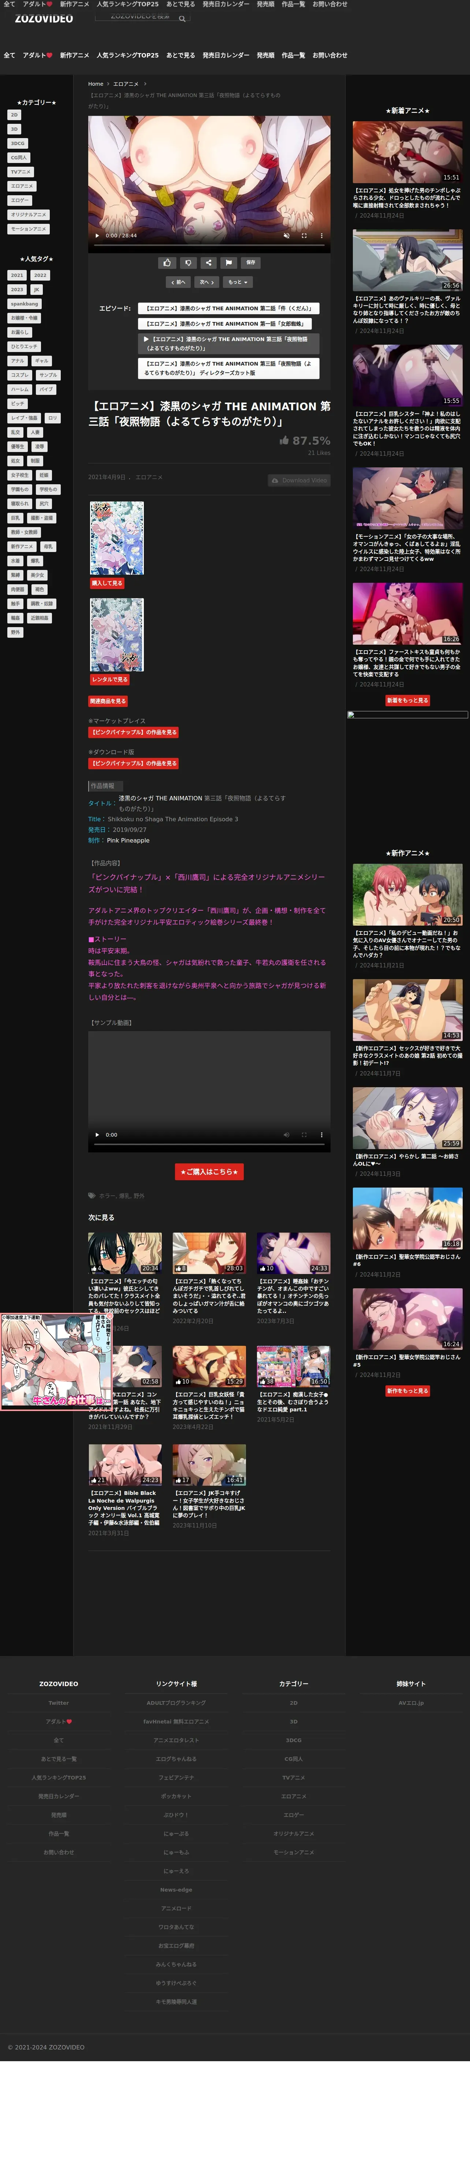Click the ホラー tag below sample video
Screen dimensions: 470x2159
click(x=107, y=1196)
